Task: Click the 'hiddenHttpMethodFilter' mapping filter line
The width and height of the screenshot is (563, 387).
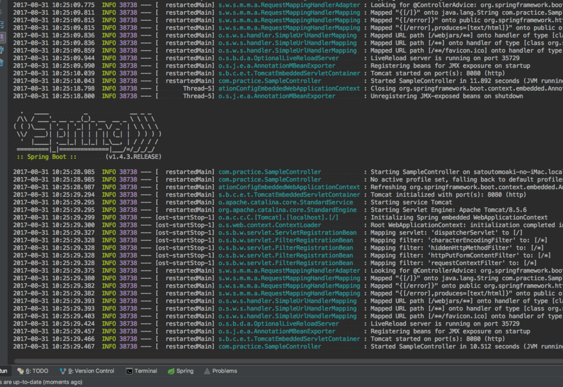Action: pos(457,248)
